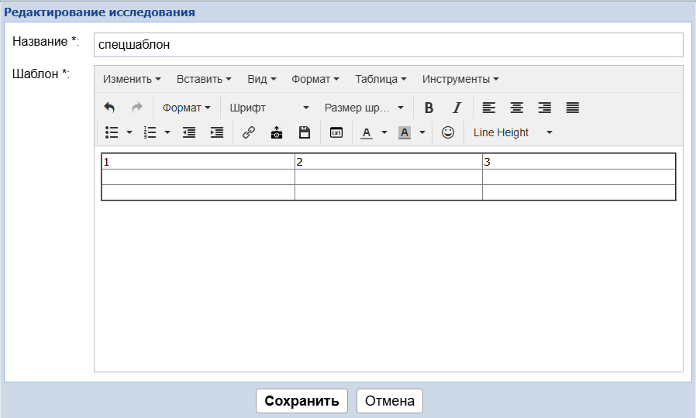This screenshot has width=696, height=418.
Task: Click the Отмена button
Action: [x=389, y=401]
